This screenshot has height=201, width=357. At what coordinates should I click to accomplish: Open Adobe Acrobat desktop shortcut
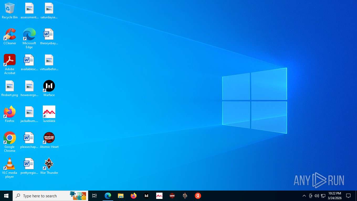pyautogui.click(x=10, y=64)
